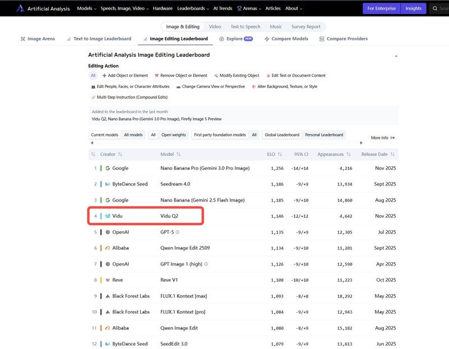The height and width of the screenshot is (349, 449).
Task: Open the More info link
Action: (383, 138)
